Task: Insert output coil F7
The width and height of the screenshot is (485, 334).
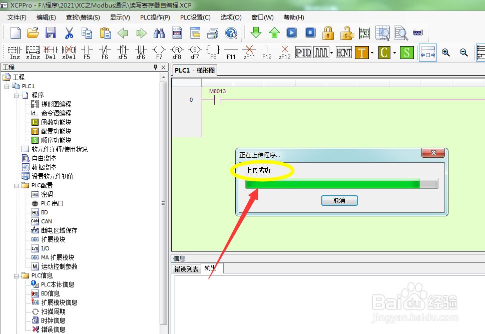Action: tap(159, 52)
